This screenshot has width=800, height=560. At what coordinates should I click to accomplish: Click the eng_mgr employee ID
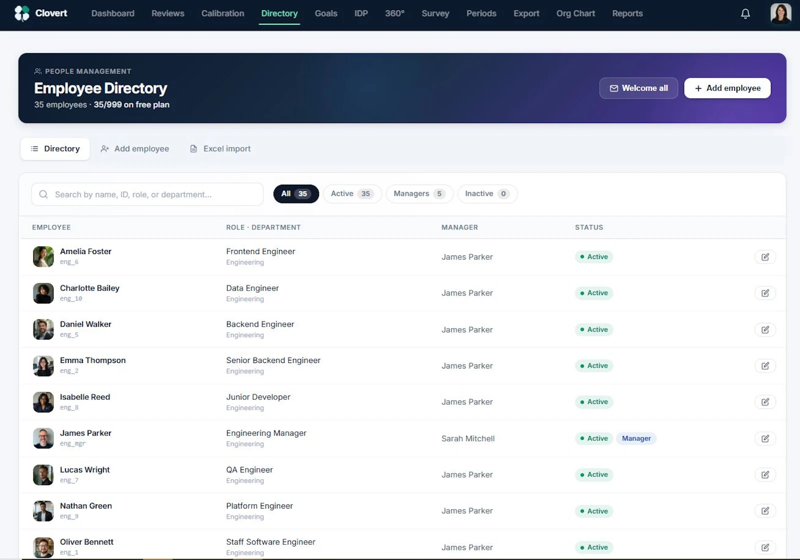coord(73,443)
